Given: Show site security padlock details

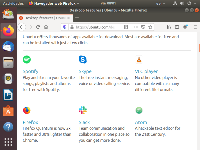Looking at the screenshot, I should click(x=72, y=27).
